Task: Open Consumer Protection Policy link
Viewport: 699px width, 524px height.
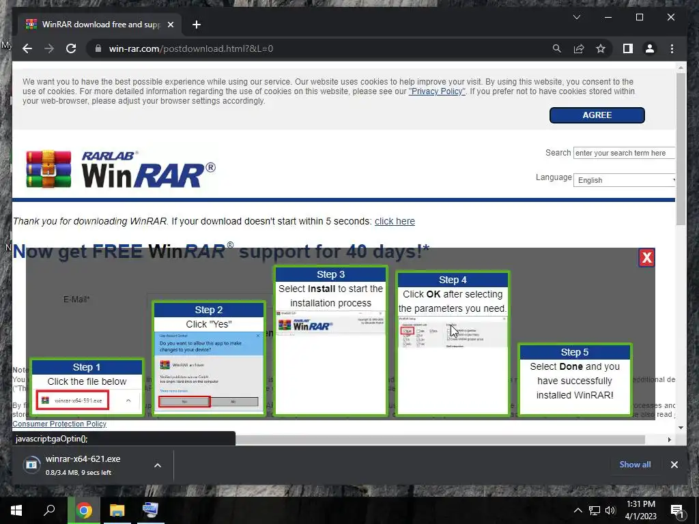Action: click(x=59, y=424)
